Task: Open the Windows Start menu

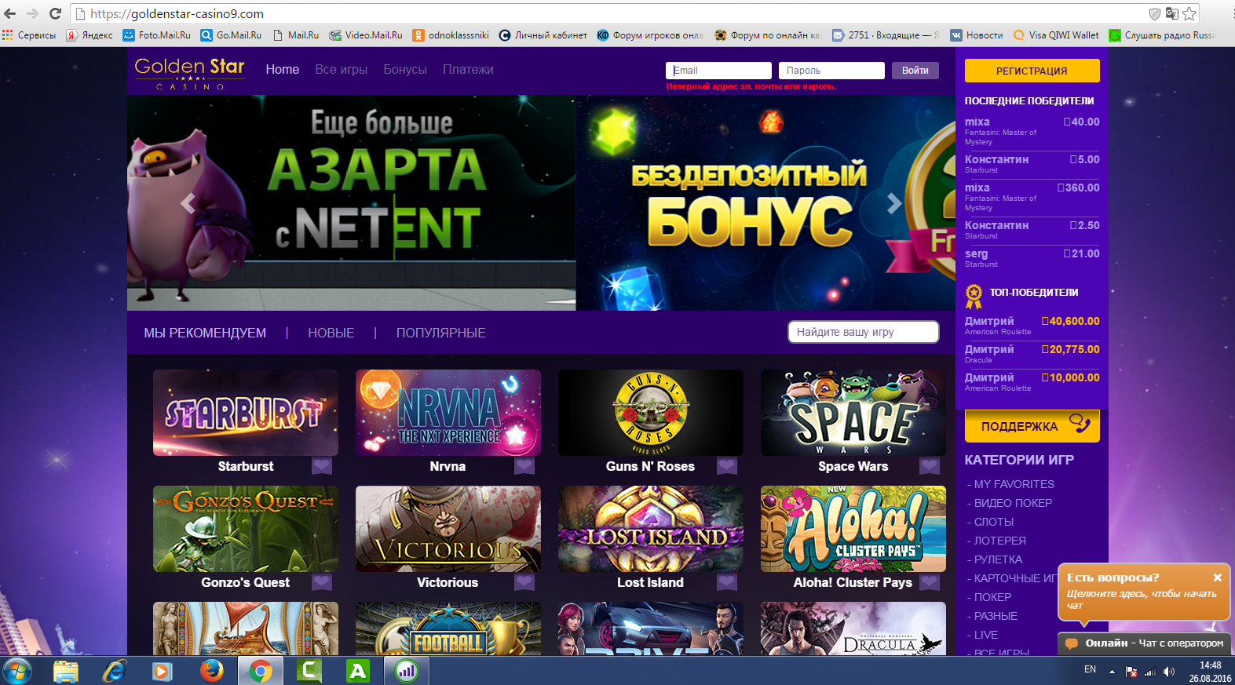Action: tap(17, 671)
